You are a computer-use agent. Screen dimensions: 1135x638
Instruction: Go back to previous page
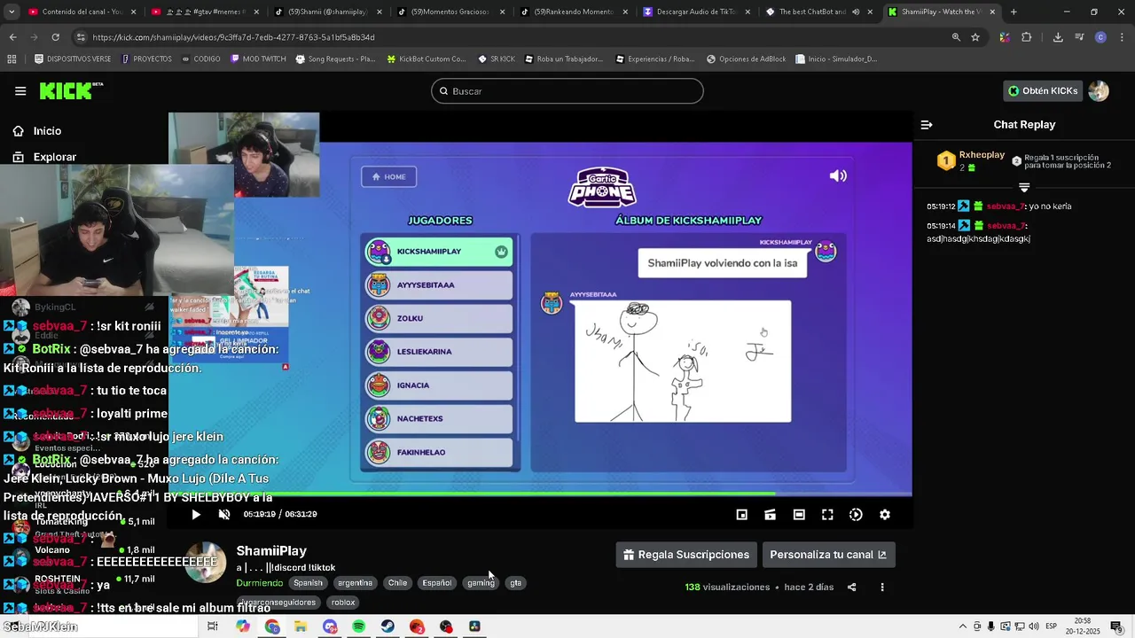click(x=12, y=37)
